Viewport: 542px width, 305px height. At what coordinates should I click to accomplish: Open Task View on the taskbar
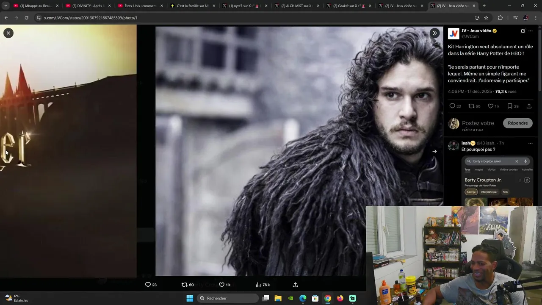(x=266, y=298)
